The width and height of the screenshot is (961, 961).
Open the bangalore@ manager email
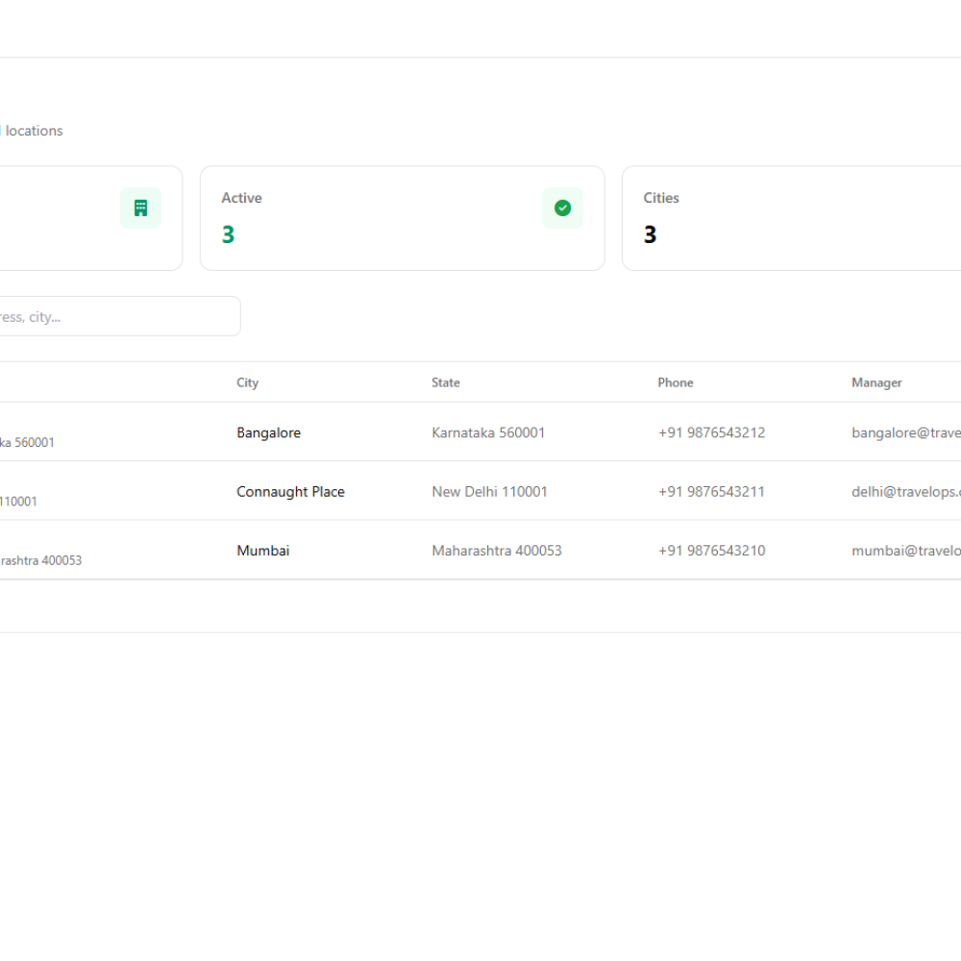[x=906, y=432]
